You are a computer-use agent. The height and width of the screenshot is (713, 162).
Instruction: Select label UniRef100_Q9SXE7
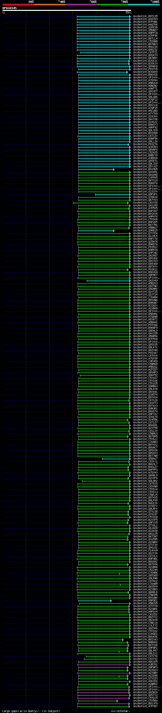145,92
